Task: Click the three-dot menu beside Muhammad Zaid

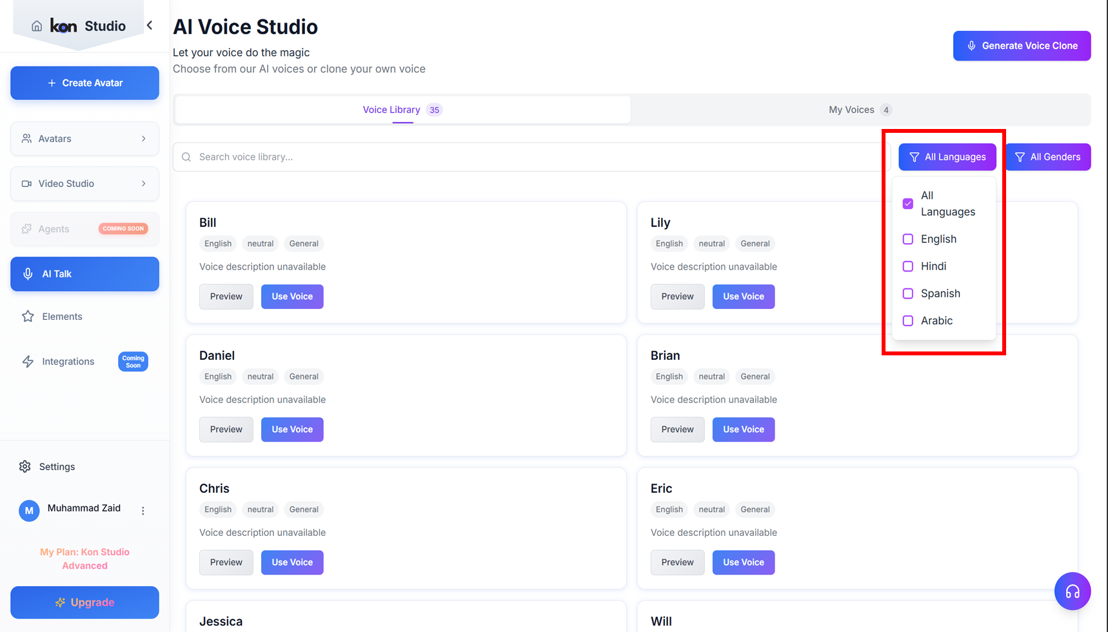Action: click(x=143, y=511)
